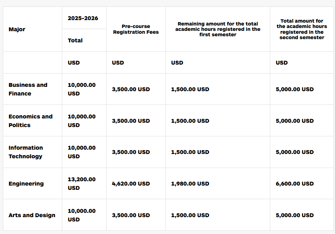Viewport: 335px width, 234px height.
Task: Select the 6,600.00 USD second semester amount
Action: point(295,184)
